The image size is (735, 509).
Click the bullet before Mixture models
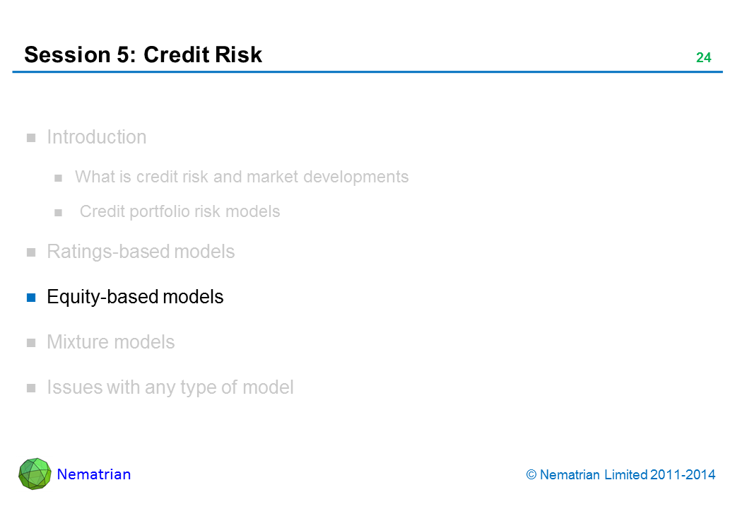point(31,343)
